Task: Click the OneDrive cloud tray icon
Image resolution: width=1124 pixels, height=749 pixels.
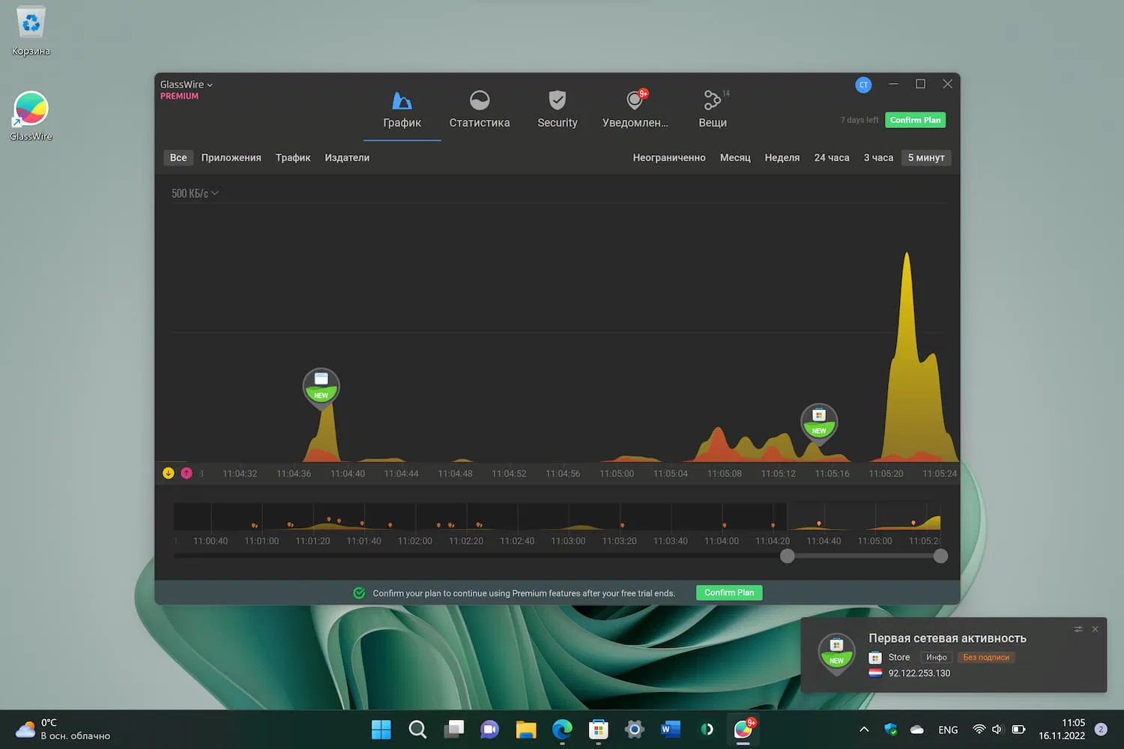Action: (916, 730)
